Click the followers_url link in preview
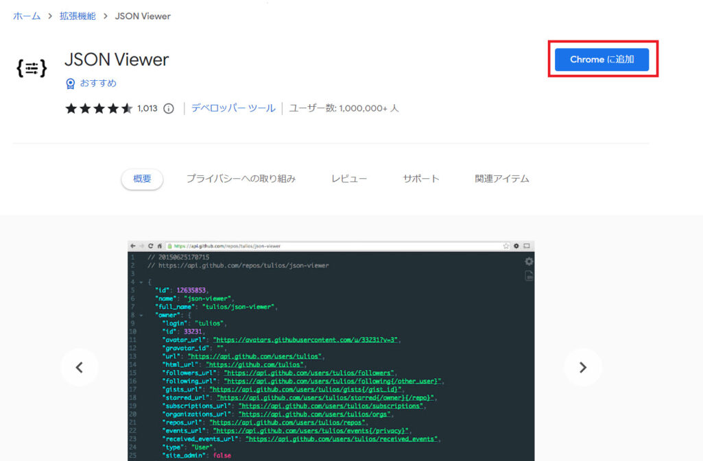Screen dimensions: 703x461 tap(309, 373)
